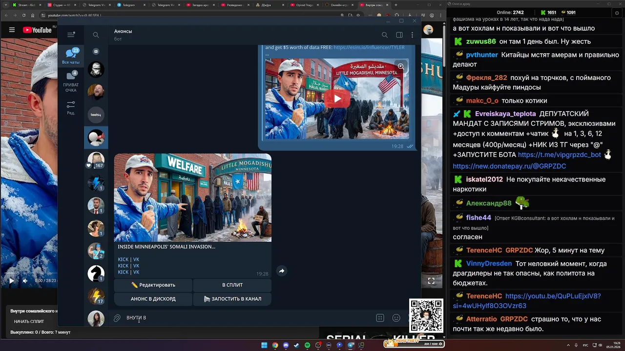Screen dimensions: 625x351
Task: Open the emoji picker smiley icon
Action: (x=396, y=318)
